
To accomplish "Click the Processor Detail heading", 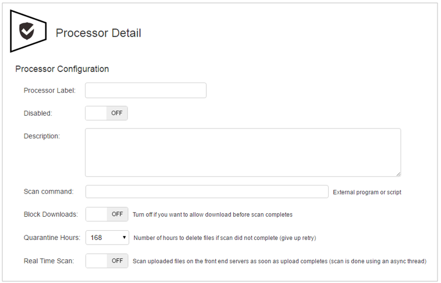I will click(98, 33).
